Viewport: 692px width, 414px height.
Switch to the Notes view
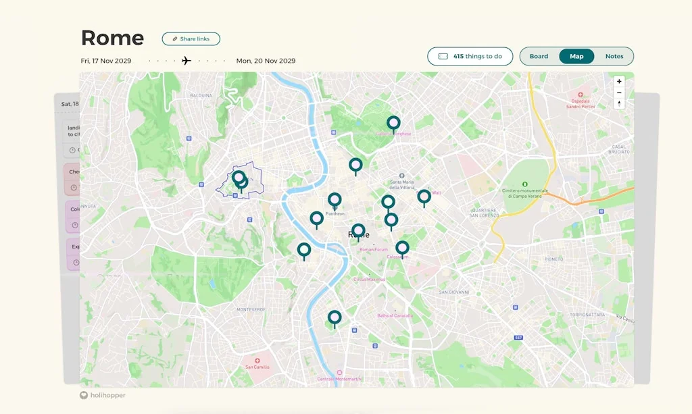tap(614, 56)
